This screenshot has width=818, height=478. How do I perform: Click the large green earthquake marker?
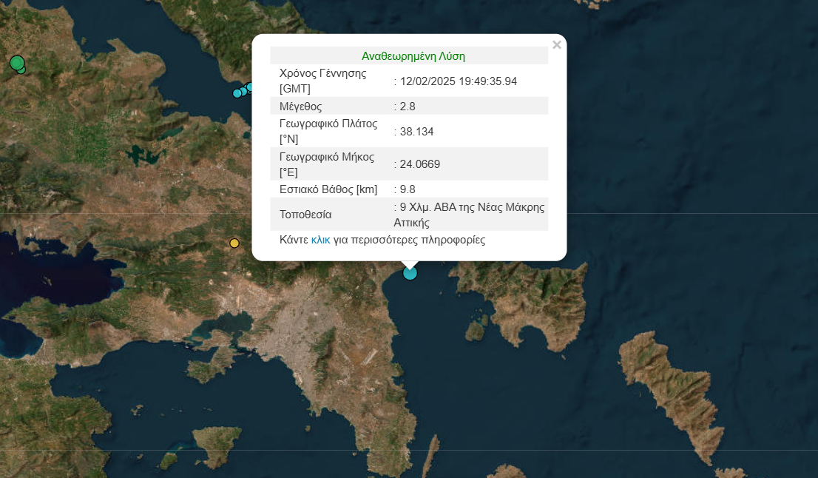(x=16, y=63)
